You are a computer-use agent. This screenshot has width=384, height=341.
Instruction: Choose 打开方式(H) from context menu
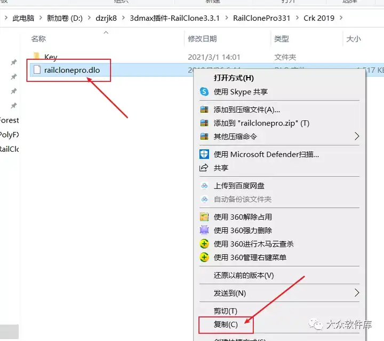click(234, 78)
